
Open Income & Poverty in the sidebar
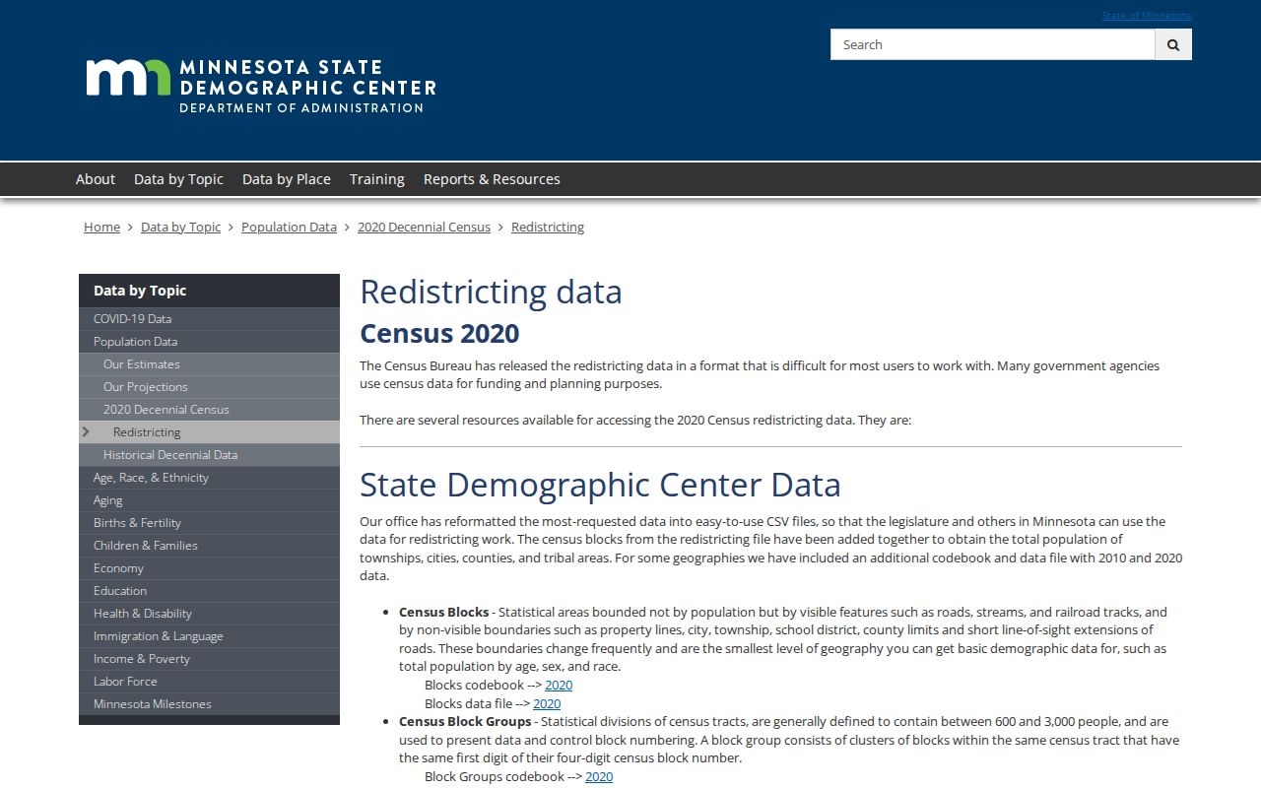coord(209,659)
